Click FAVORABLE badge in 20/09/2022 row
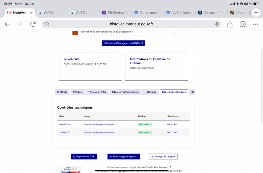Image resolution: width=263 pixels, height=173 pixels. coord(145,132)
